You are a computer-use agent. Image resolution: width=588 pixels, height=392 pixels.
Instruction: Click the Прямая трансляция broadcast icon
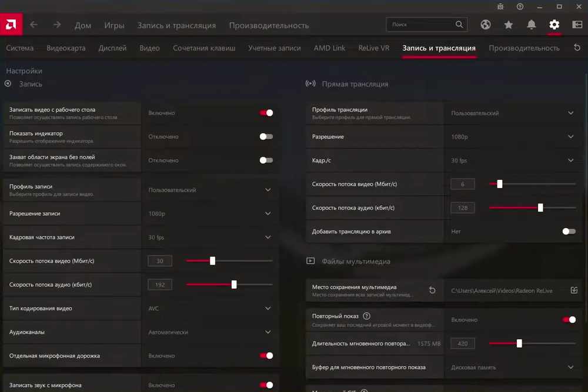310,83
